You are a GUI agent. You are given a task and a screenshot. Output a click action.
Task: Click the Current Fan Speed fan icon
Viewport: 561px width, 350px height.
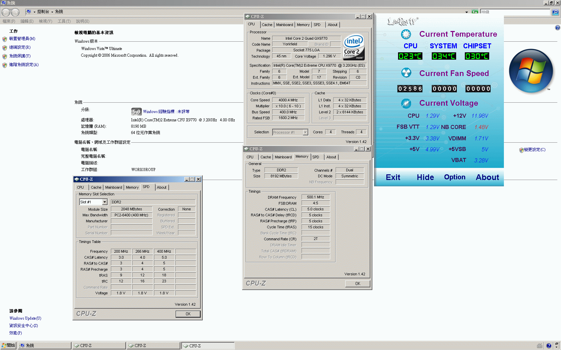coord(406,73)
